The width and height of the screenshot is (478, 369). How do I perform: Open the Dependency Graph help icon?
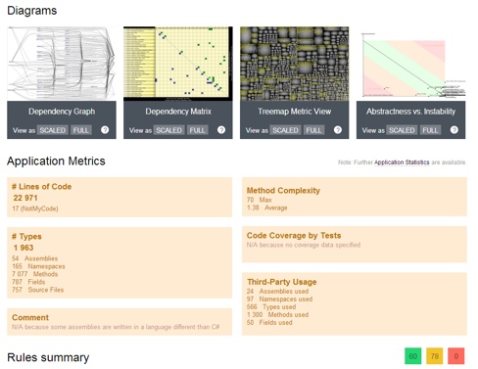tap(105, 130)
